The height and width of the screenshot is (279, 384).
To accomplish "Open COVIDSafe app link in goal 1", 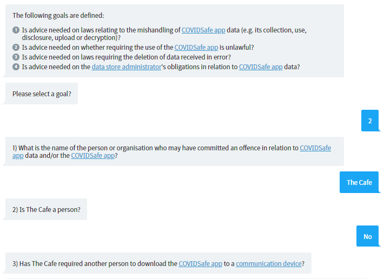I will point(203,30).
